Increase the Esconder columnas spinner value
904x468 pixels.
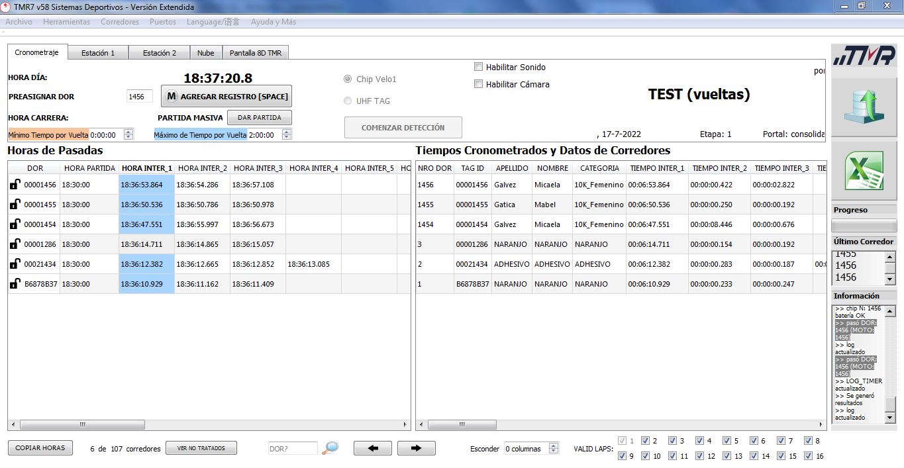pos(554,445)
